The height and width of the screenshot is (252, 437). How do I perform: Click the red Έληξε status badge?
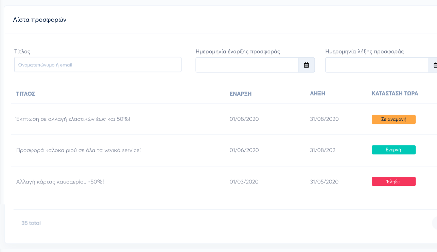pyautogui.click(x=394, y=181)
